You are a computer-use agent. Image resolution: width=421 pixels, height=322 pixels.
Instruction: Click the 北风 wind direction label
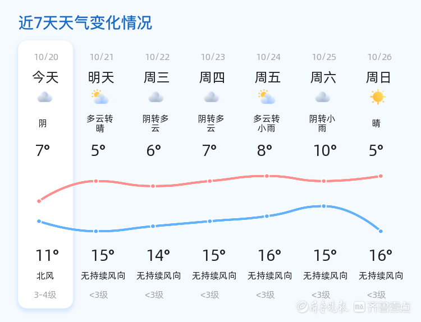coord(45,276)
